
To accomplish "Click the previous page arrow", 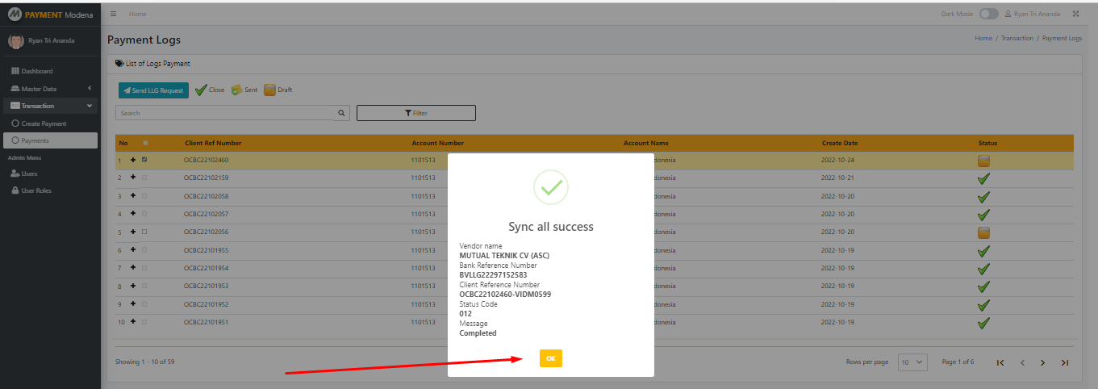I will pos(1022,362).
